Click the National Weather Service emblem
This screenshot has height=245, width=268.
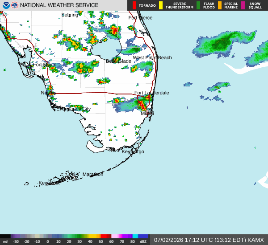click(x=15, y=5)
